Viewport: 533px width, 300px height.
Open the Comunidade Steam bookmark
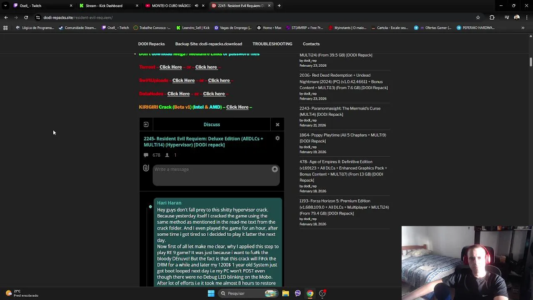pyautogui.click(x=77, y=28)
